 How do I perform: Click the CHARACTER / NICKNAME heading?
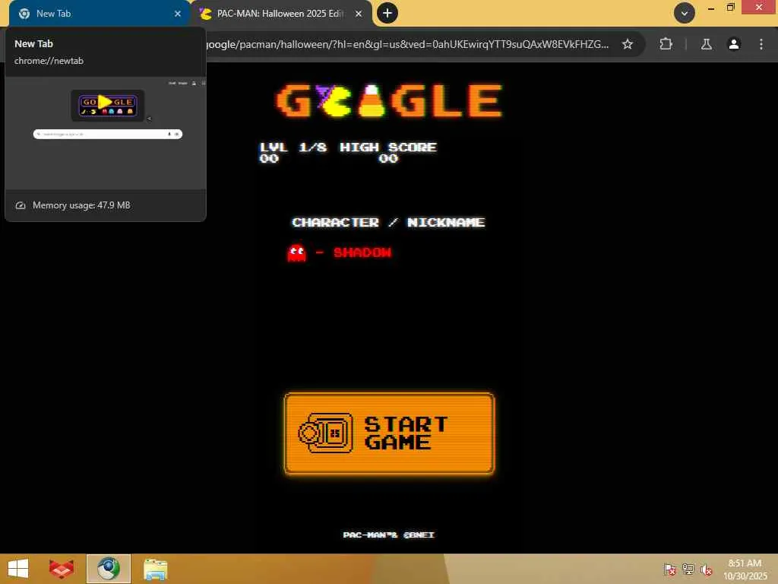[x=388, y=223]
